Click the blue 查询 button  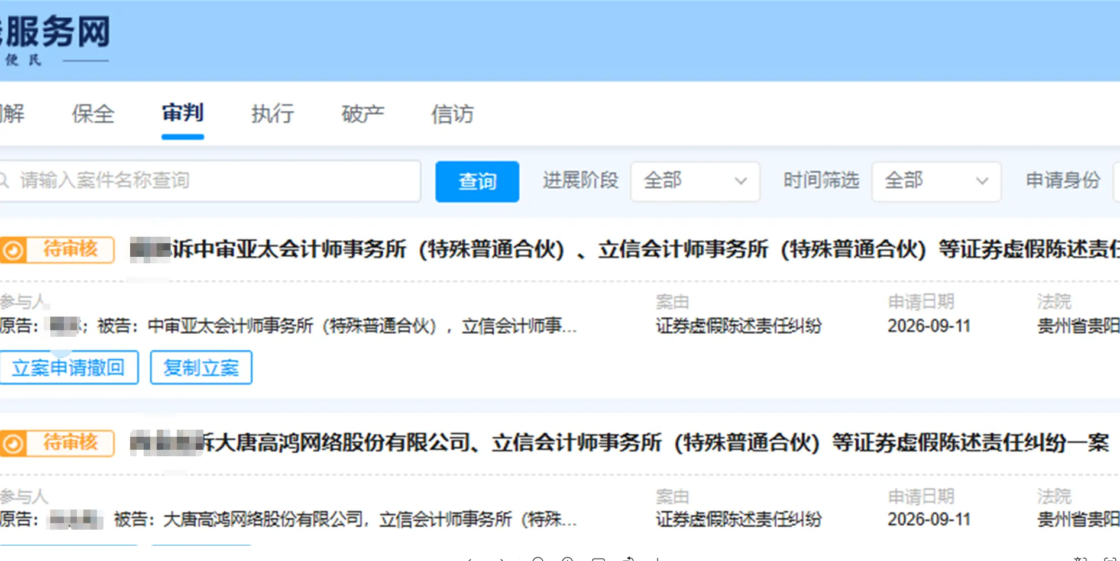(477, 182)
